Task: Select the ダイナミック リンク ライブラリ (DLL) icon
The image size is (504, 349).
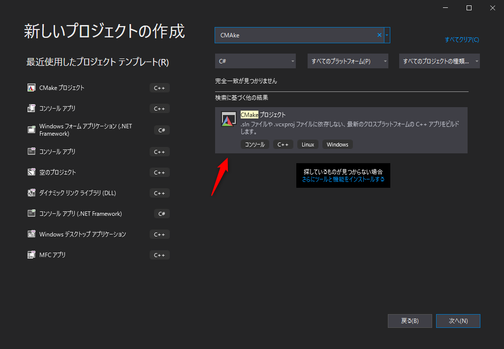Action: (x=31, y=193)
